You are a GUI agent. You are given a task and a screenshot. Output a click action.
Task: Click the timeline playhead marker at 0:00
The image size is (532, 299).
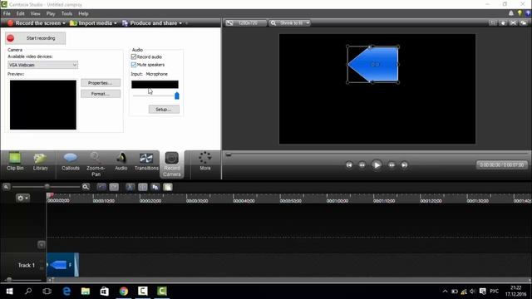pyautogui.click(x=50, y=195)
